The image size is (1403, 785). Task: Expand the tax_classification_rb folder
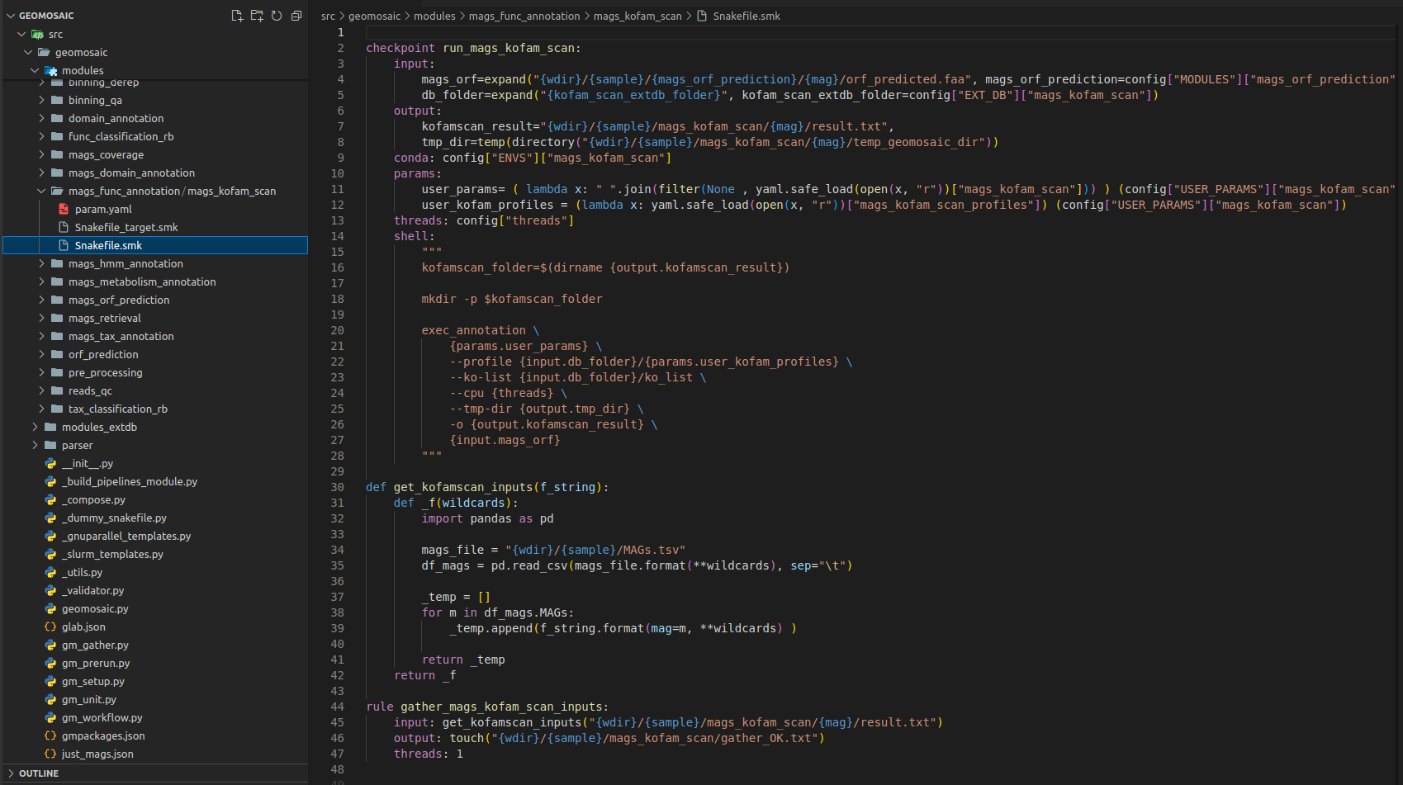tap(41, 409)
